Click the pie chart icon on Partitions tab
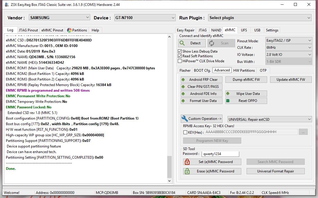This screenshot has height=198, width=318. [x=69, y=30]
